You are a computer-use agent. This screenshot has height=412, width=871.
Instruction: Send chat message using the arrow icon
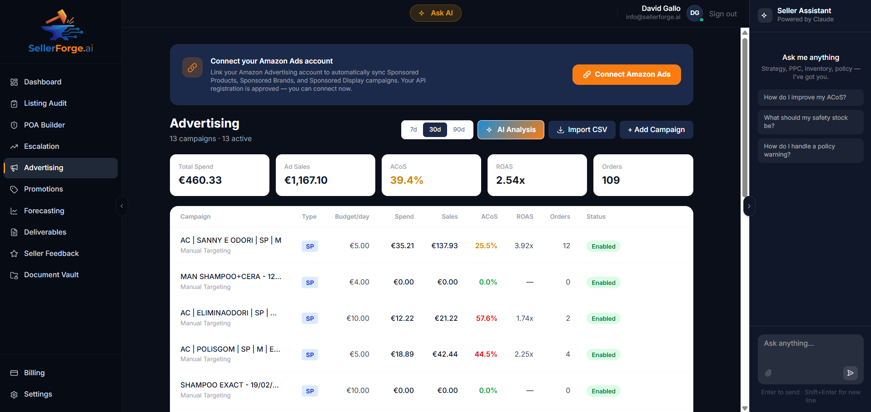(851, 373)
